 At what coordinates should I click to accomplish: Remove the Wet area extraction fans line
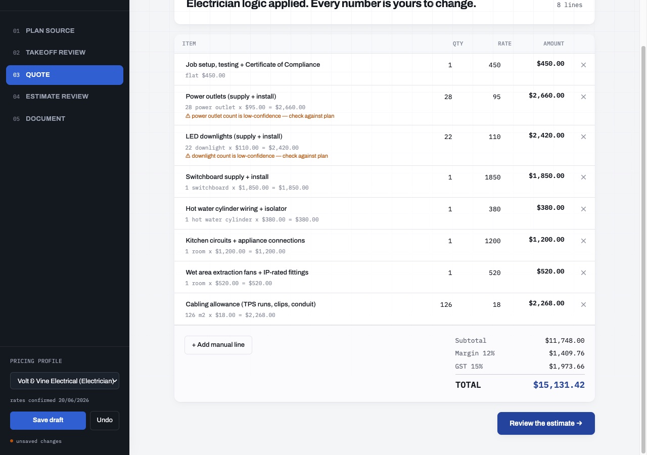click(x=583, y=273)
